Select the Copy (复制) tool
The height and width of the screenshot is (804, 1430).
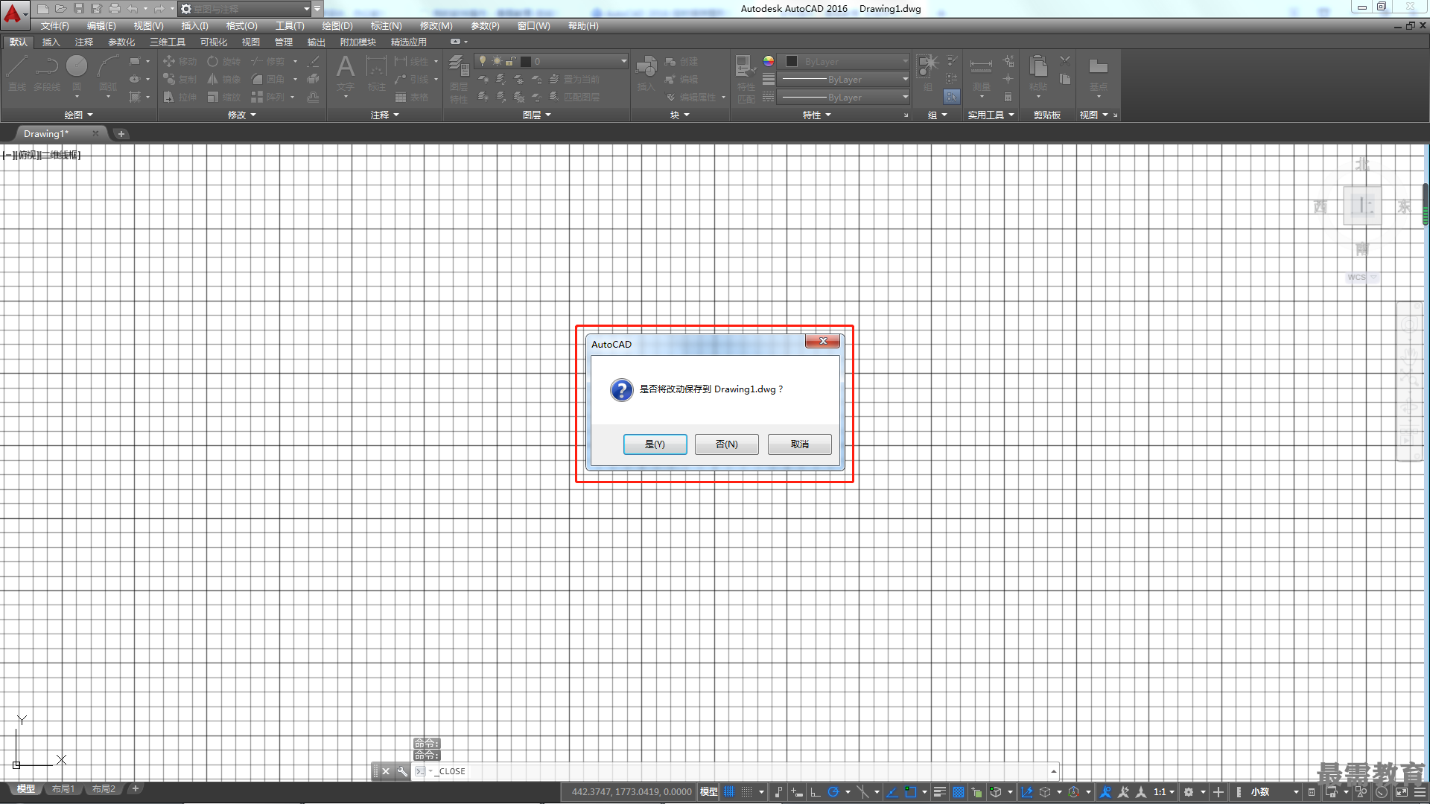[179, 79]
